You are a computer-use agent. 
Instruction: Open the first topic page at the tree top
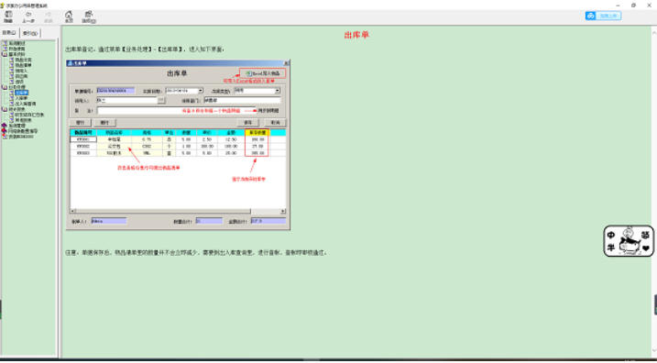tap(14, 44)
